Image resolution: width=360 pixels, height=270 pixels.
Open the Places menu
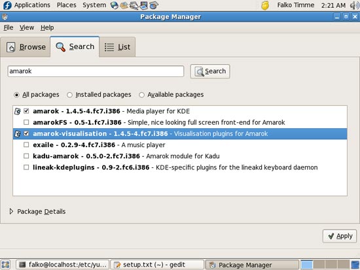[67, 5]
